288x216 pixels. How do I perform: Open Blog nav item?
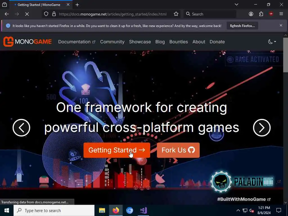pos(160,42)
